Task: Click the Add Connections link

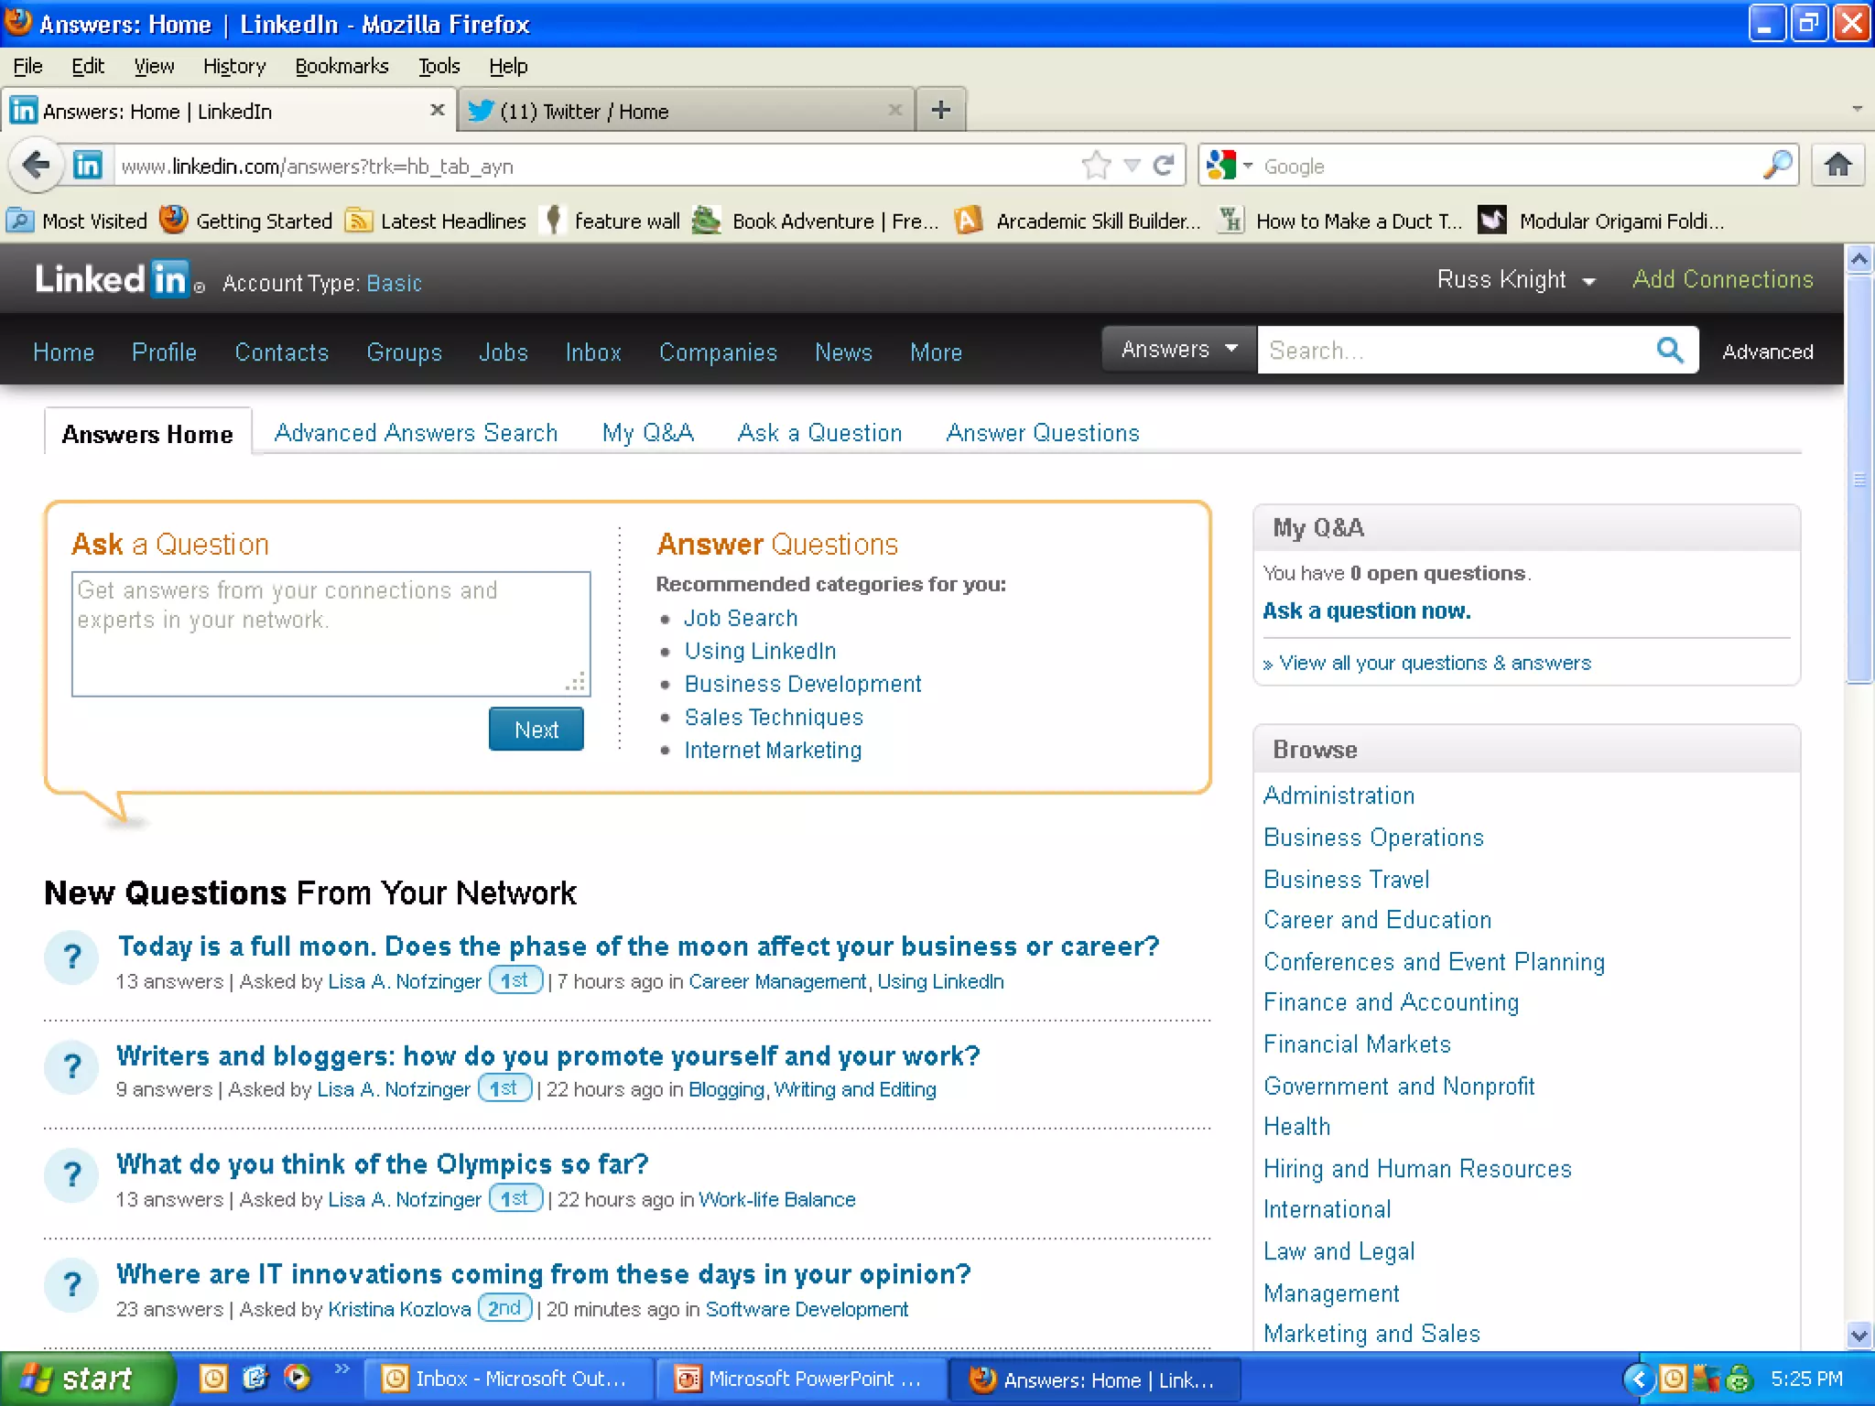Action: coord(1722,280)
